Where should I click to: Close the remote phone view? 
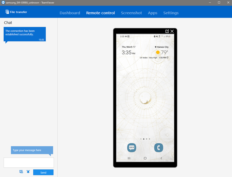(x=172, y=31)
